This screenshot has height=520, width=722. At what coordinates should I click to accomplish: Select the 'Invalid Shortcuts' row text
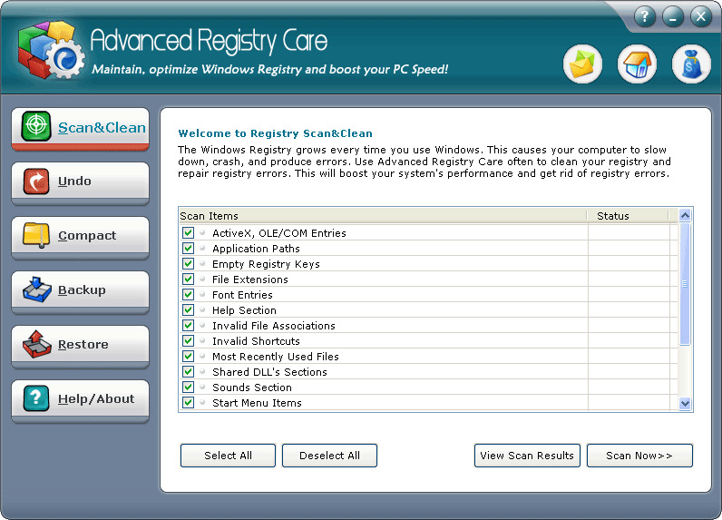pos(256,341)
